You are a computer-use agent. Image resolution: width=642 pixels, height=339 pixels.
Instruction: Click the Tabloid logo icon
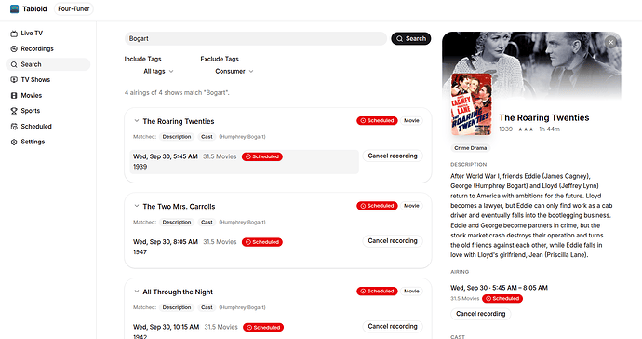tap(14, 8)
